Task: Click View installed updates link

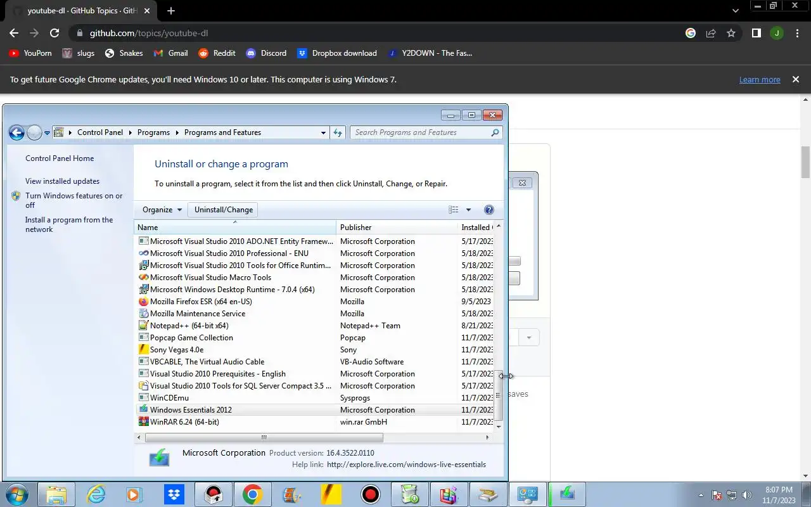Action: 62,181
